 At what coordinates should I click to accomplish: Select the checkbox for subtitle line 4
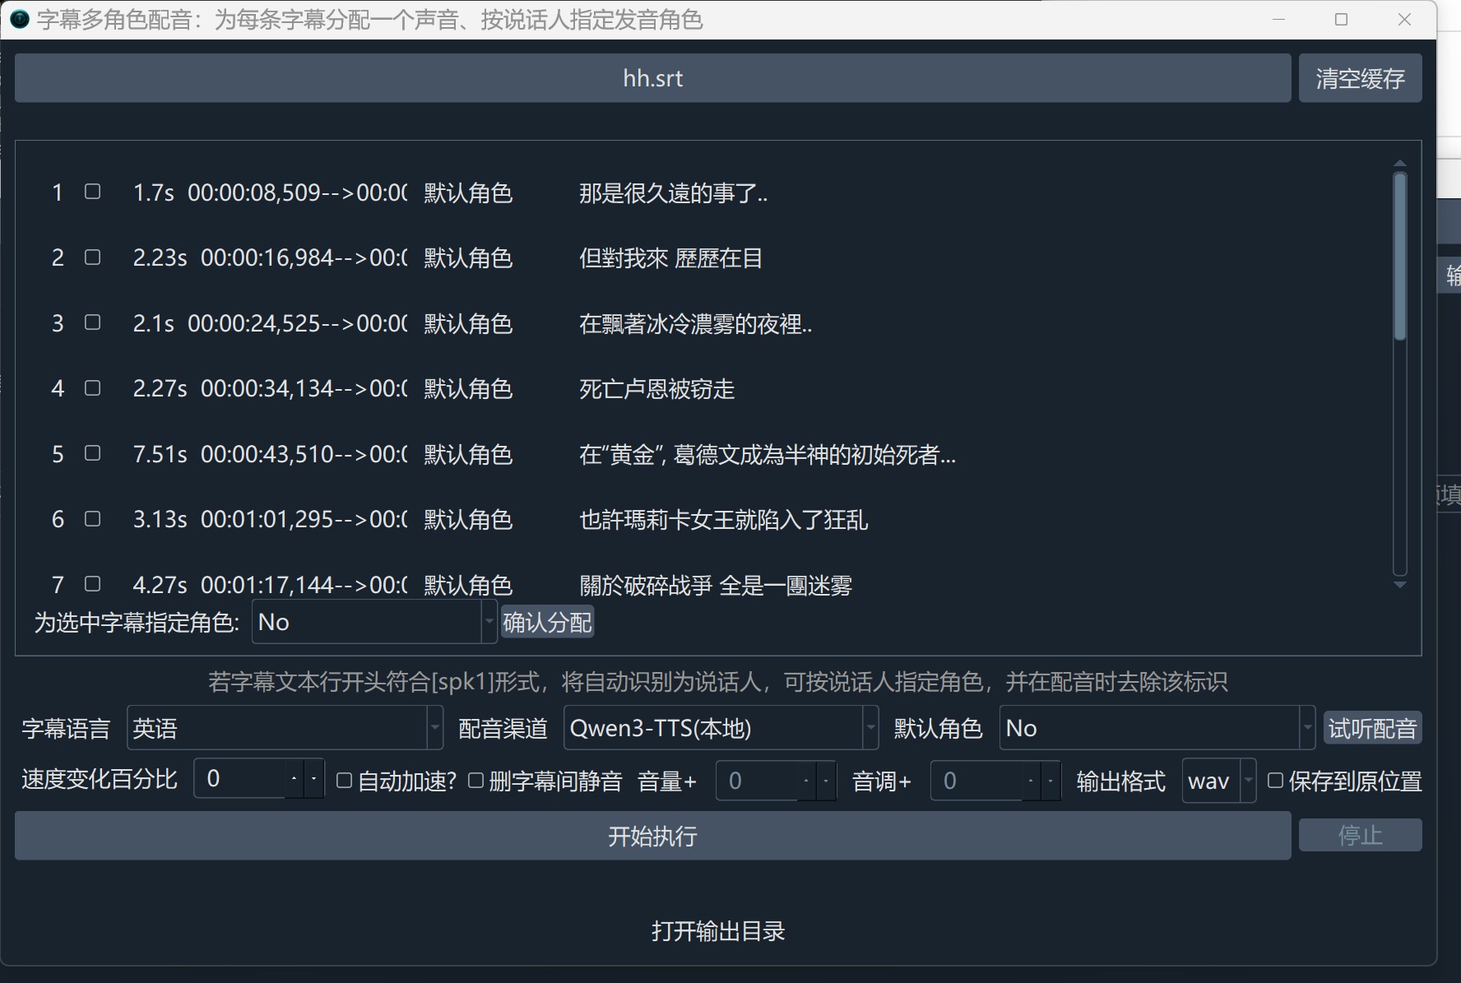click(93, 387)
